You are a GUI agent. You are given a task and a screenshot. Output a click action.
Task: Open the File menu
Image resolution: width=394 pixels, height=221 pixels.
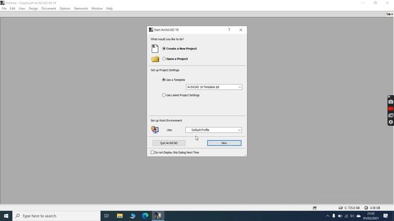[4, 9]
